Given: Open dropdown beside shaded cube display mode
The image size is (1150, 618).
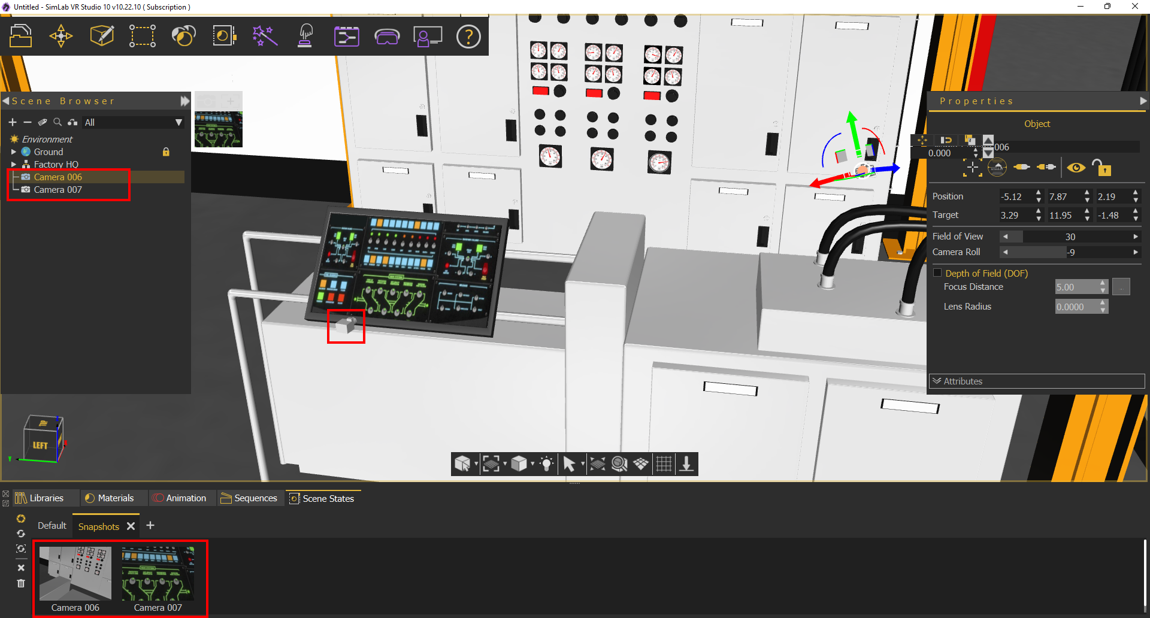Looking at the screenshot, I should pos(532,464).
